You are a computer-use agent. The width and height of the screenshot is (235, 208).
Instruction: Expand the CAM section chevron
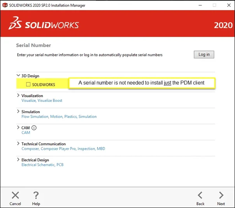[x=18, y=128]
